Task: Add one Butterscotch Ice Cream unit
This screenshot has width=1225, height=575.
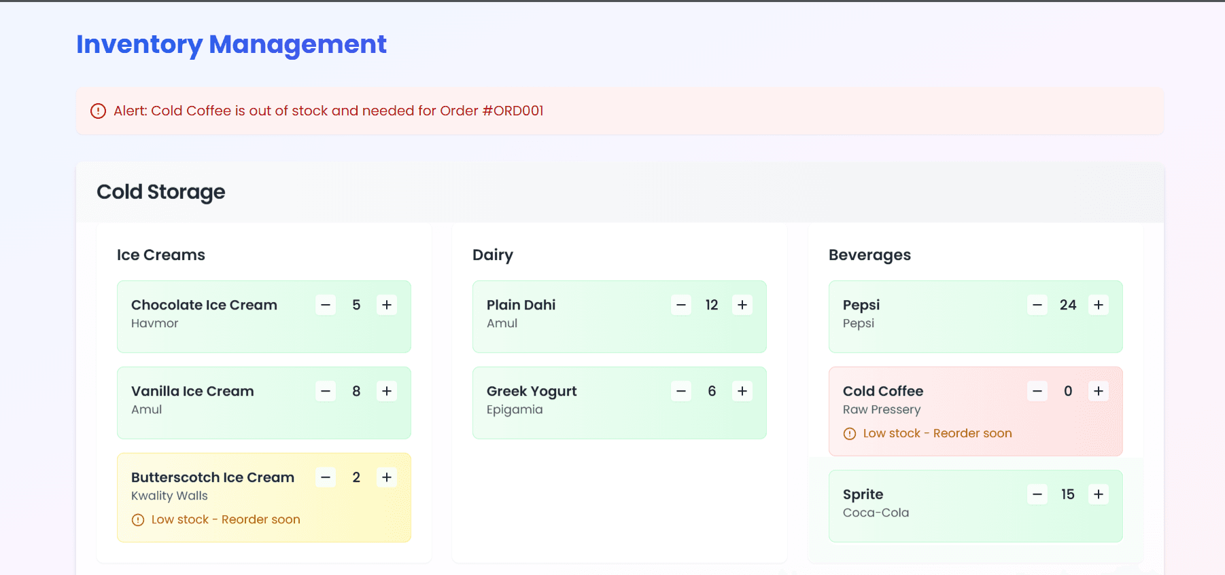Action: [387, 477]
